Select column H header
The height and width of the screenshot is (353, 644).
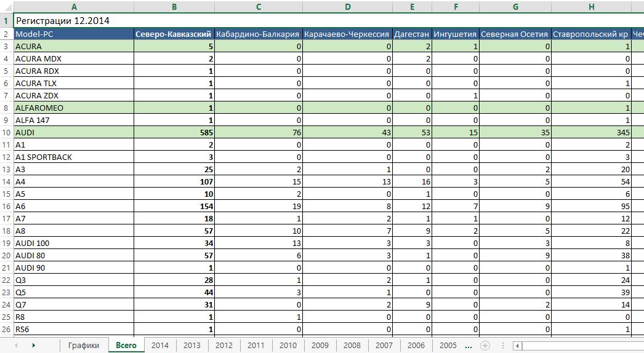point(591,7)
